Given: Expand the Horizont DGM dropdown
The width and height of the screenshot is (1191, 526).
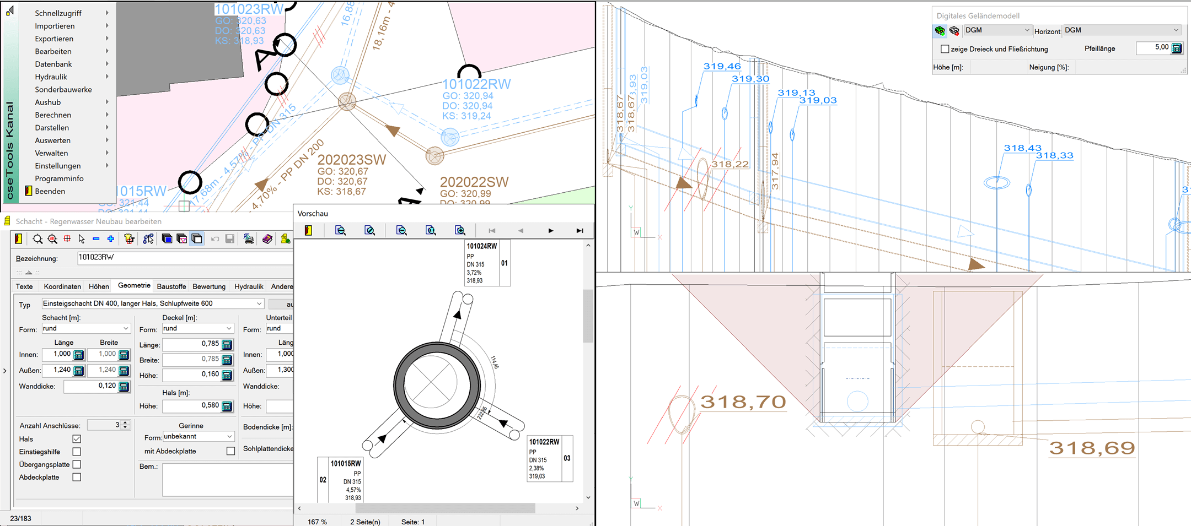Looking at the screenshot, I should pos(1176,30).
